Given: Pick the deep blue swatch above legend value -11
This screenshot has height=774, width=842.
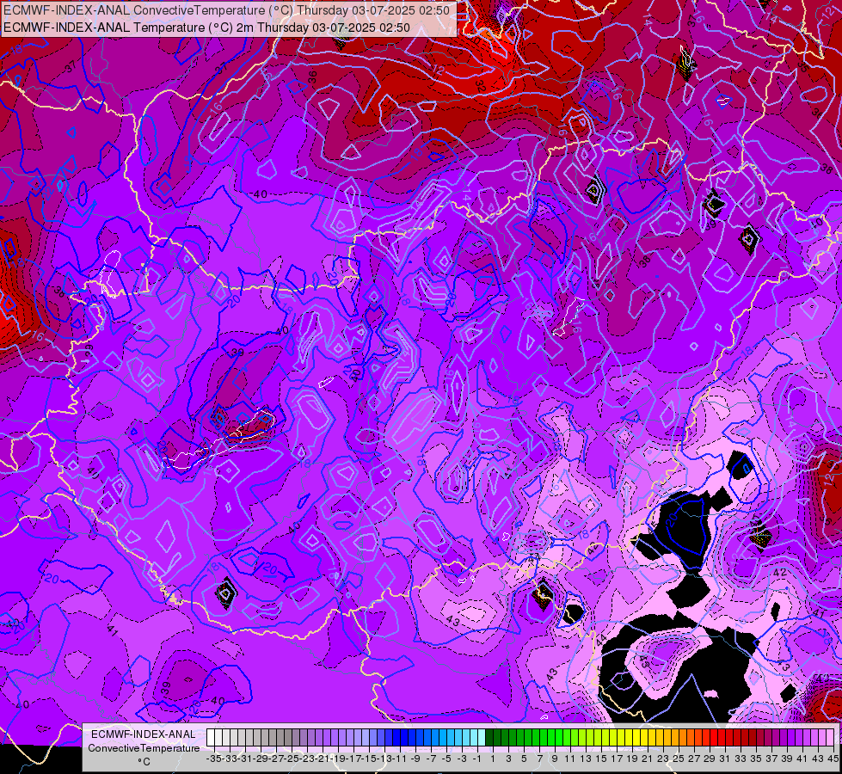Looking at the screenshot, I should click(396, 738).
